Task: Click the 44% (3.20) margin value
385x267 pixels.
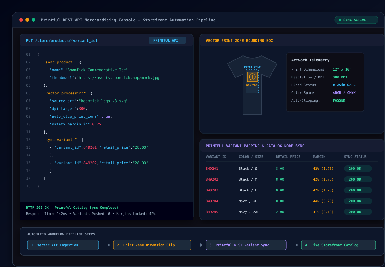Action: tap(323, 201)
